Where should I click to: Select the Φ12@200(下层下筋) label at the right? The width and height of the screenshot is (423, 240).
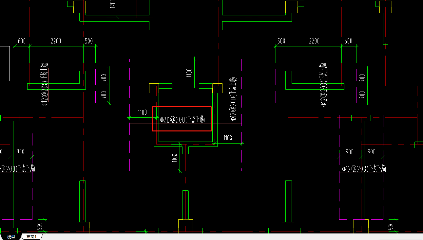[364, 169]
